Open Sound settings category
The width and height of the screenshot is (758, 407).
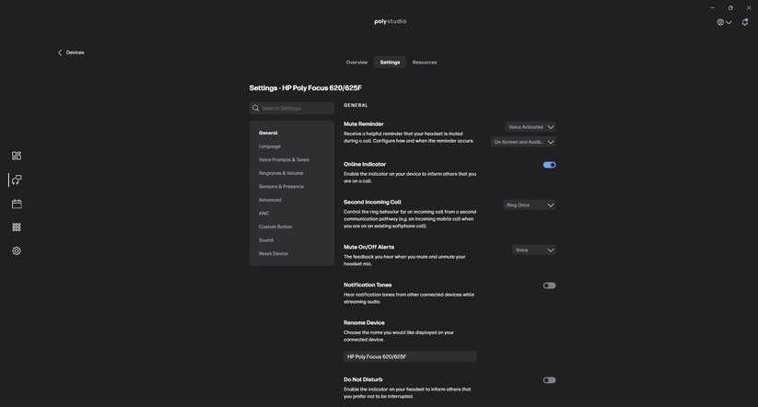[266, 240]
